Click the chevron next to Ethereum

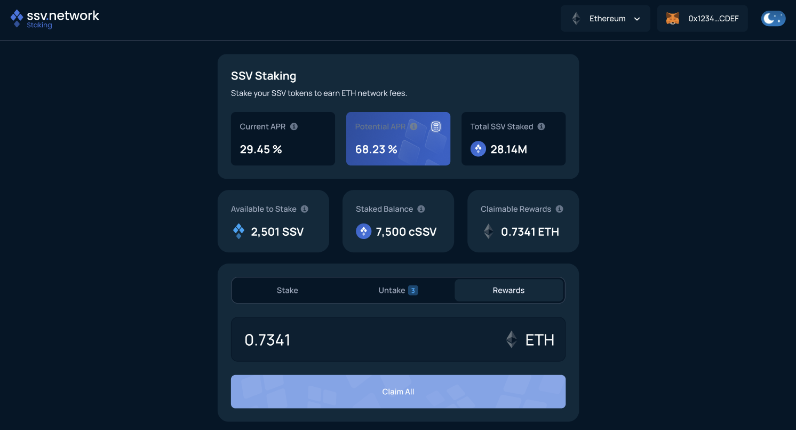(637, 19)
